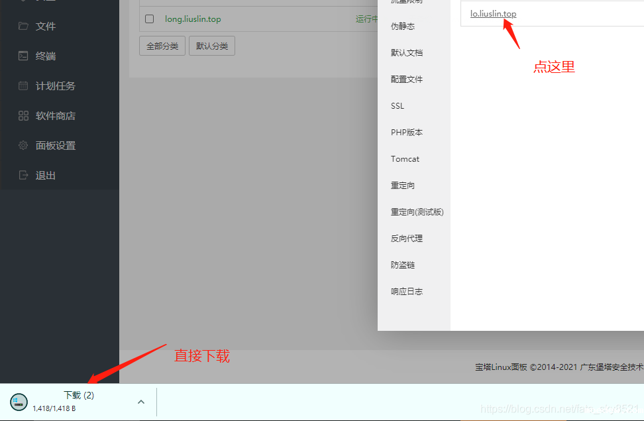Click the Panel Settings gear icon
This screenshot has height=421, width=644.
23,146
